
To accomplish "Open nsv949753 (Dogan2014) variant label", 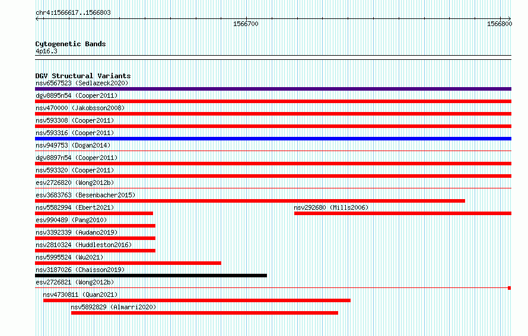I will pos(73,145).
